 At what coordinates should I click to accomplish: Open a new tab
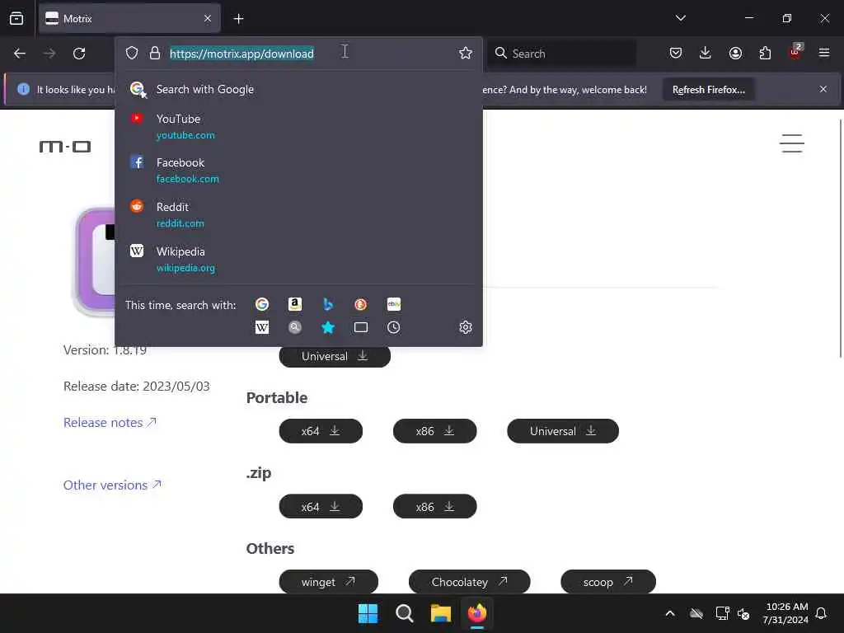pos(238,19)
